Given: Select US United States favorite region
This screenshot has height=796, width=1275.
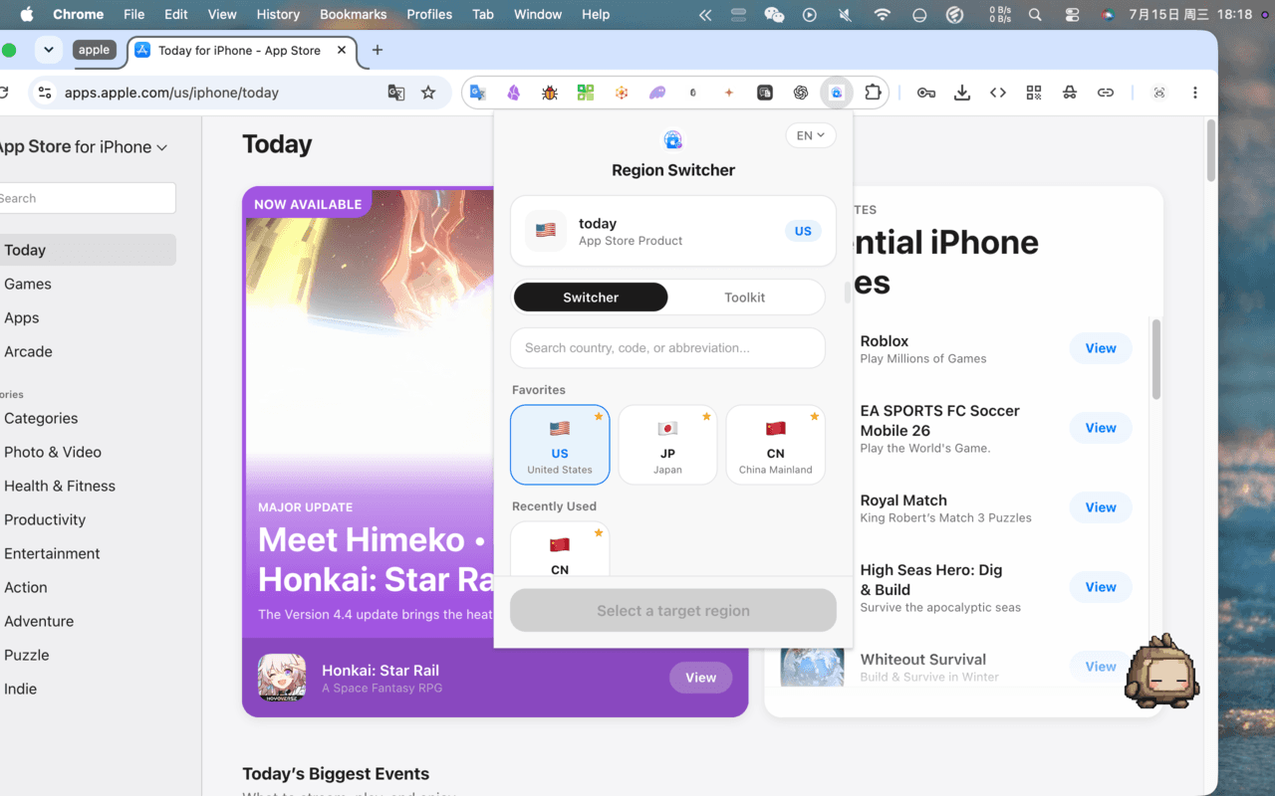Looking at the screenshot, I should 560,445.
